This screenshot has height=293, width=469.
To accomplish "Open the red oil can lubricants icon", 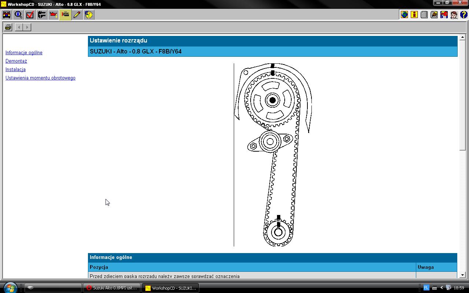I will 53,15.
